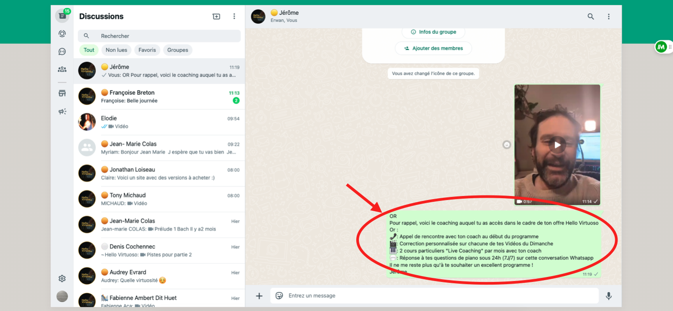Viewport: 673px width, 311px height.
Task: Click Elodie's profile picture
Action: click(x=87, y=122)
